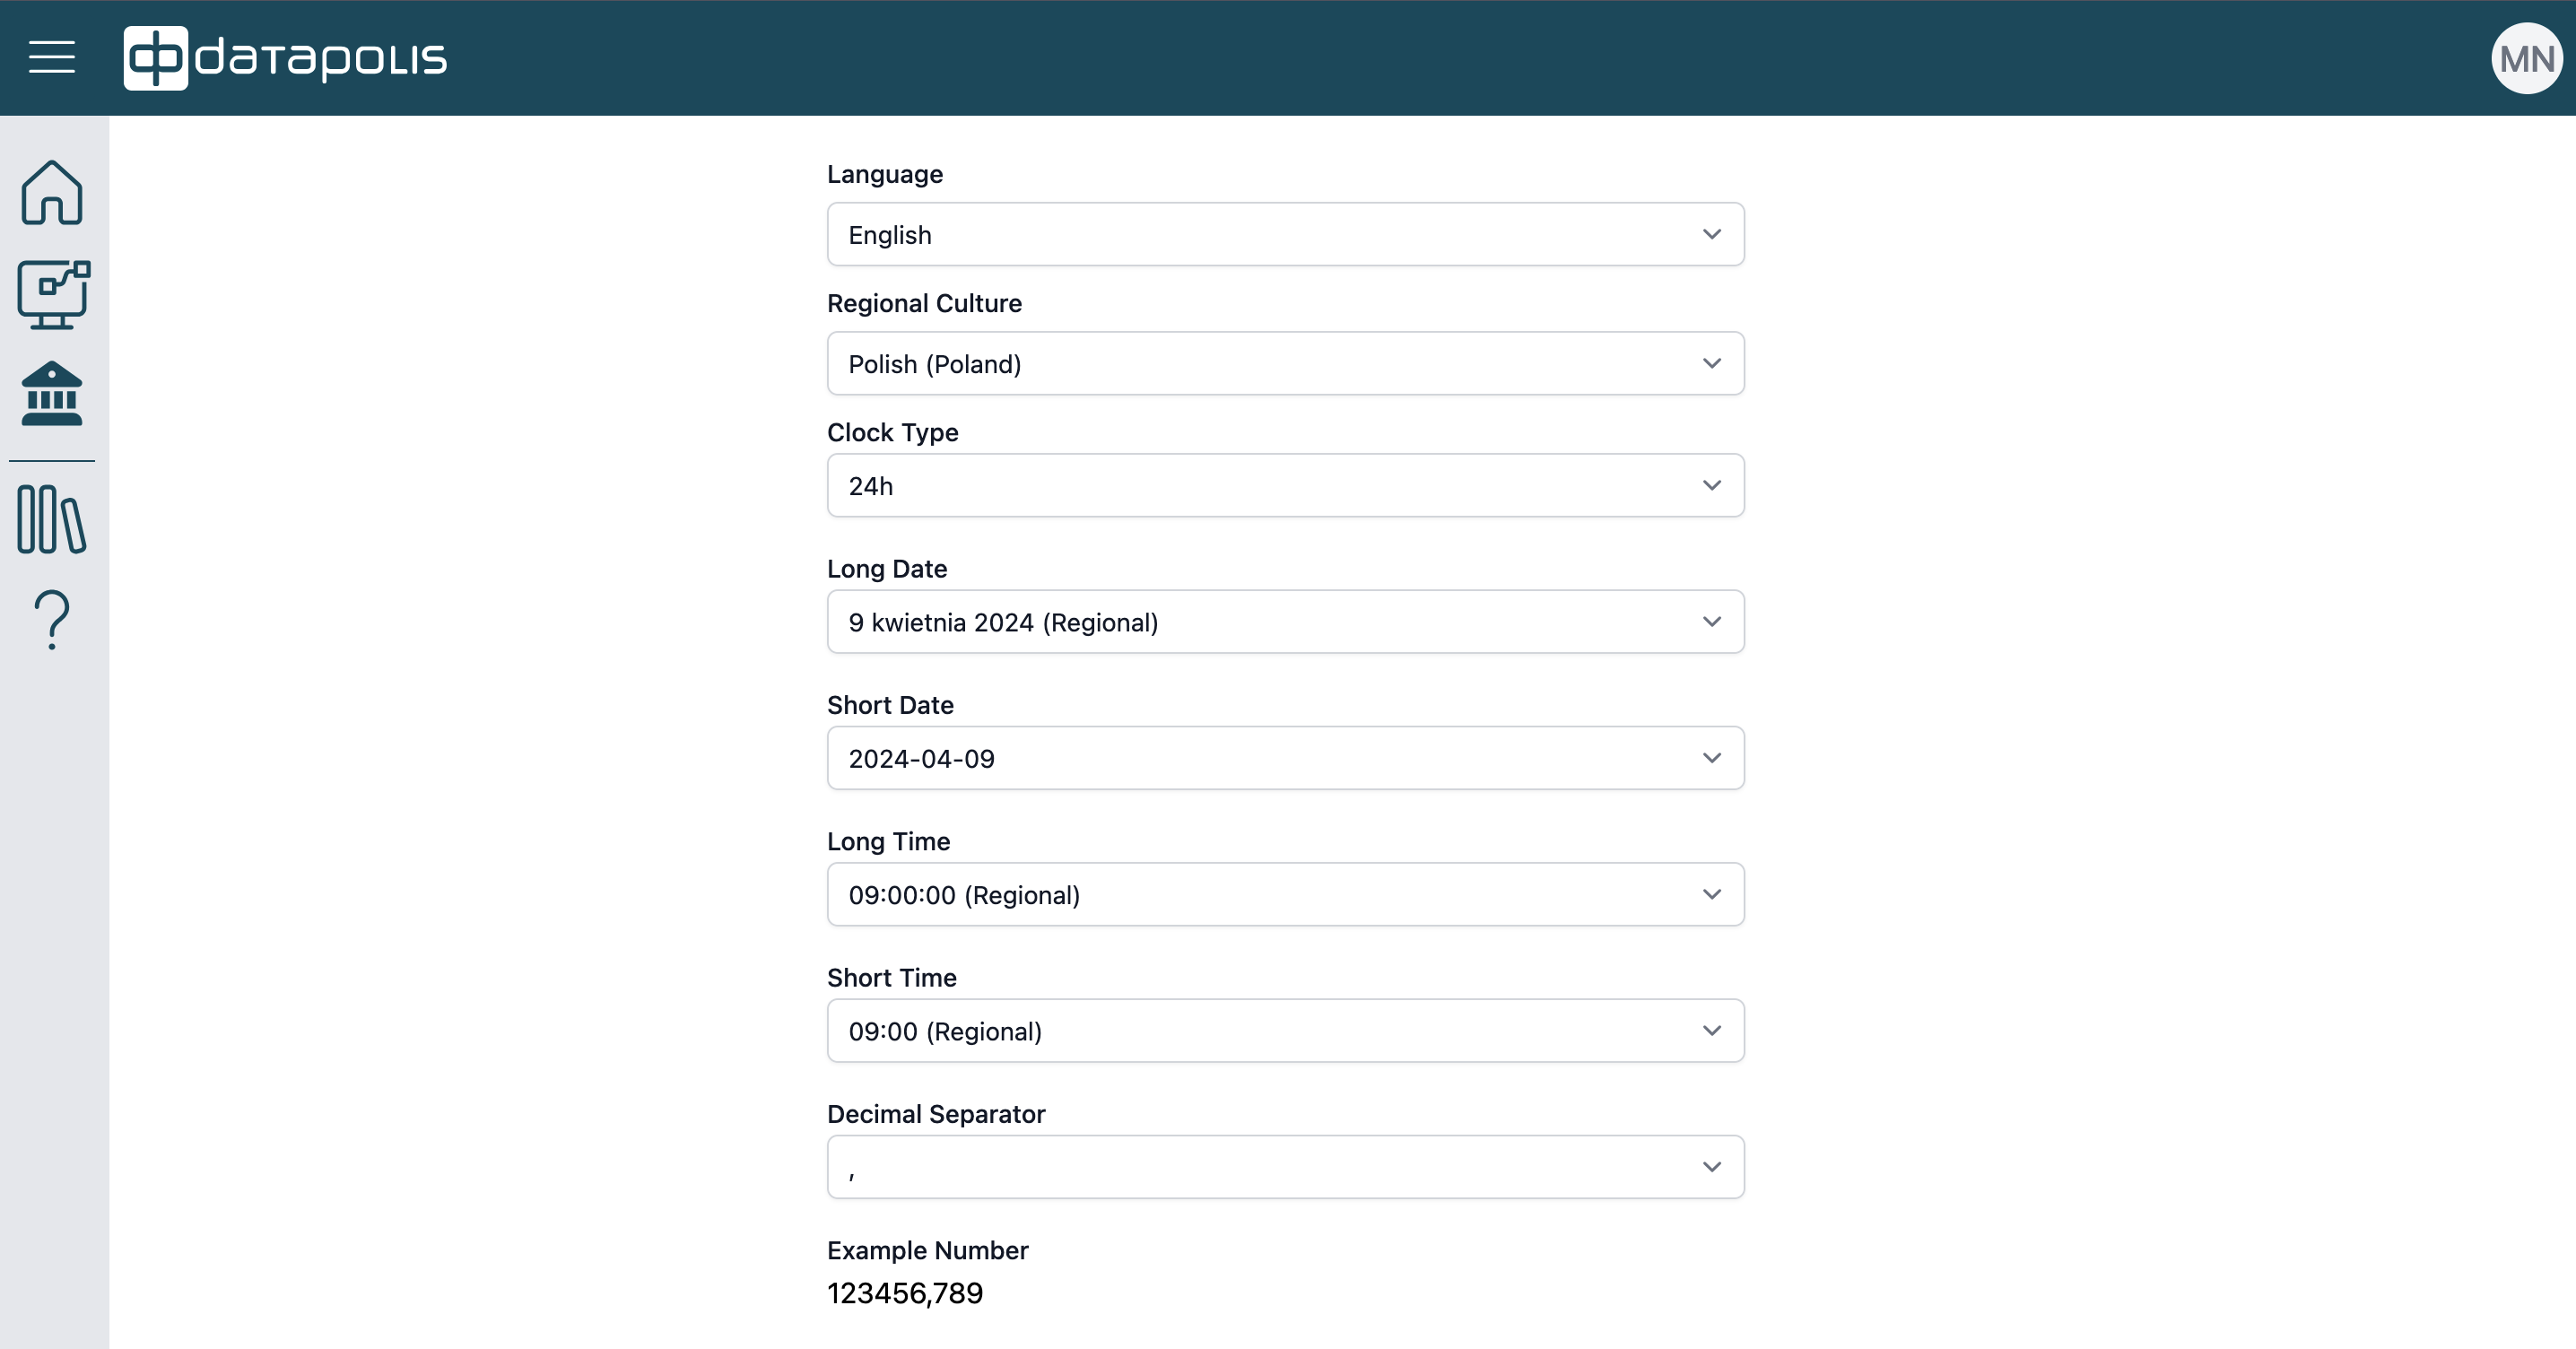Open the question mark help icon
This screenshot has width=2576, height=1349.
[52, 620]
